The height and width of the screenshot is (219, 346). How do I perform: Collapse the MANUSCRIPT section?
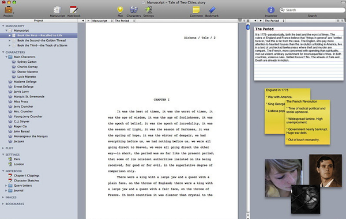click(x=3, y=26)
